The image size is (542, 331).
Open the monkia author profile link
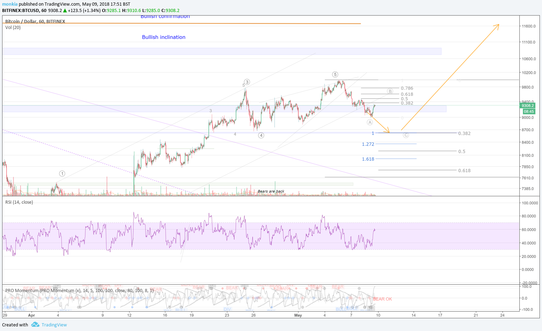point(10,4)
